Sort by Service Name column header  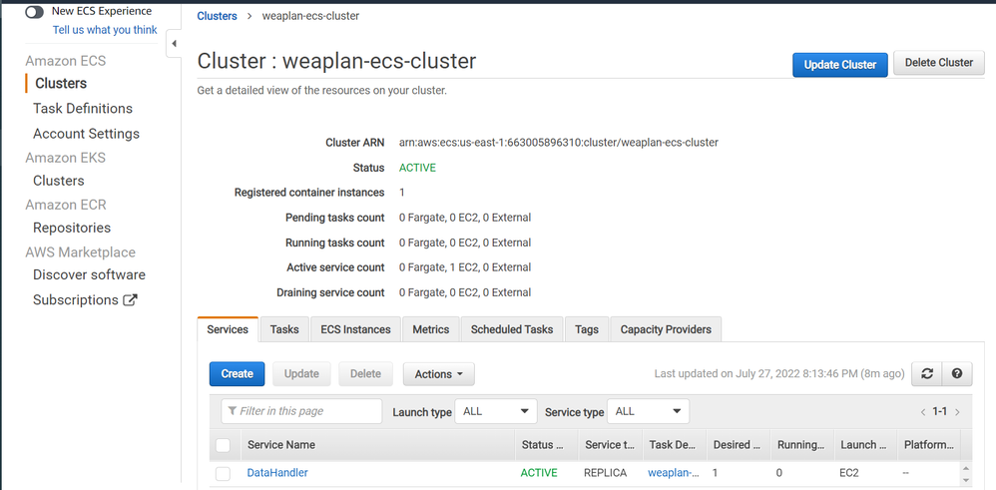[x=377, y=445]
